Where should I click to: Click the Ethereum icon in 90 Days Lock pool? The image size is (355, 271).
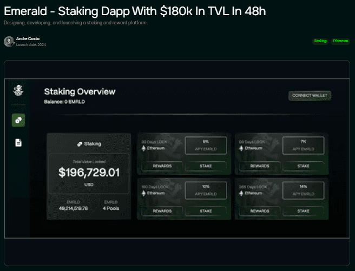[x=241, y=148]
